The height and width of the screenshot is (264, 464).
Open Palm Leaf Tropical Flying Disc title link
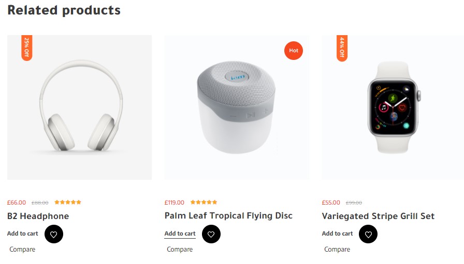[228, 216]
